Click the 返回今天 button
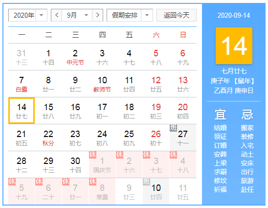The height and width of the screenshot is (208, 268). pyautogui.click(x=177, y=15)
